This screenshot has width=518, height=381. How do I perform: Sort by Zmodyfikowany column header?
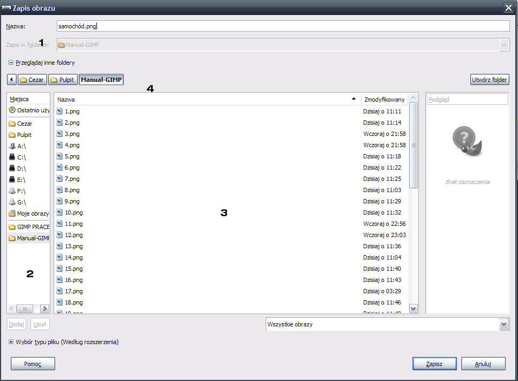(x=384, y=100)
